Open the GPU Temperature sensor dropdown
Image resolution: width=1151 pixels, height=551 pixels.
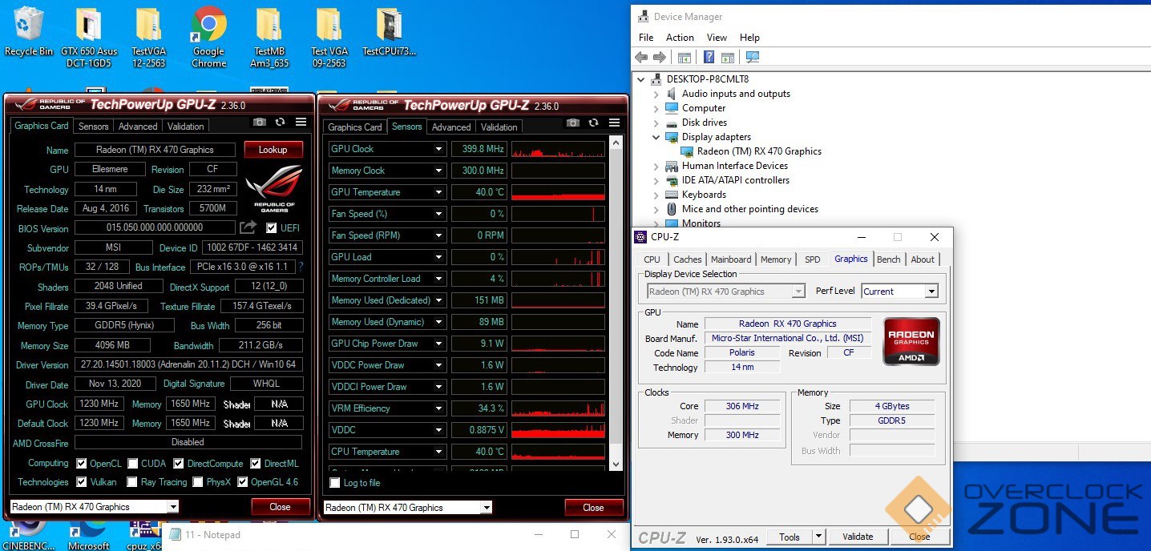(438, 192)
